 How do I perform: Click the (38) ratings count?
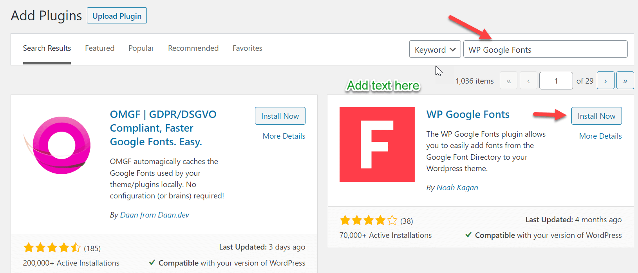tap(407, 221)
